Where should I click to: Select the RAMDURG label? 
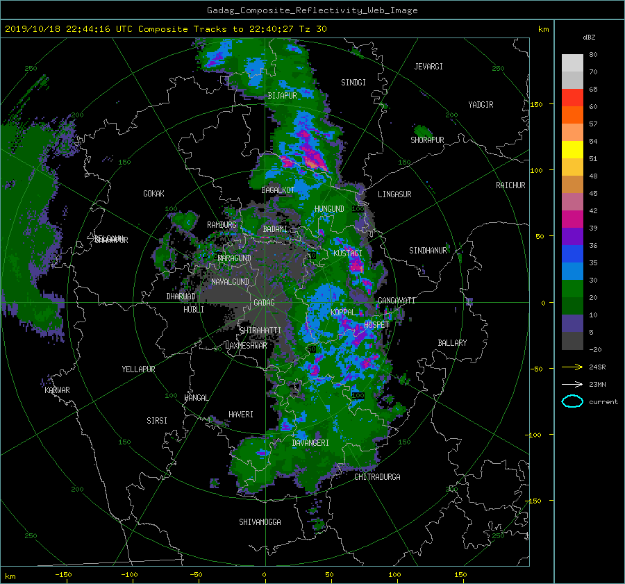pyautogui.click(x=222, y=225)
